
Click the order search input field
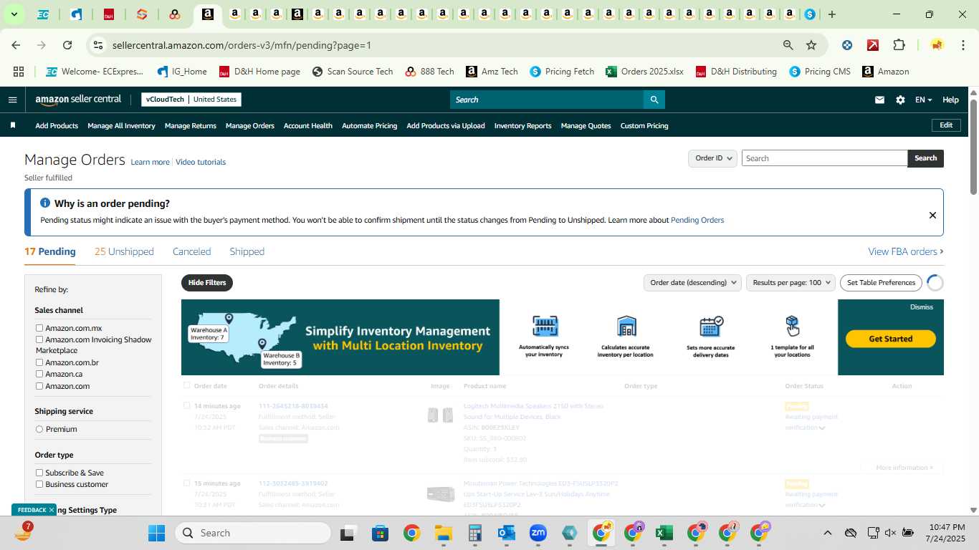click(824, 158)
